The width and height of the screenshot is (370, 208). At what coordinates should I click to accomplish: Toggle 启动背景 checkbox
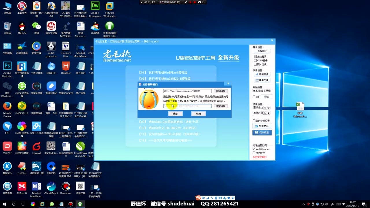255,57
